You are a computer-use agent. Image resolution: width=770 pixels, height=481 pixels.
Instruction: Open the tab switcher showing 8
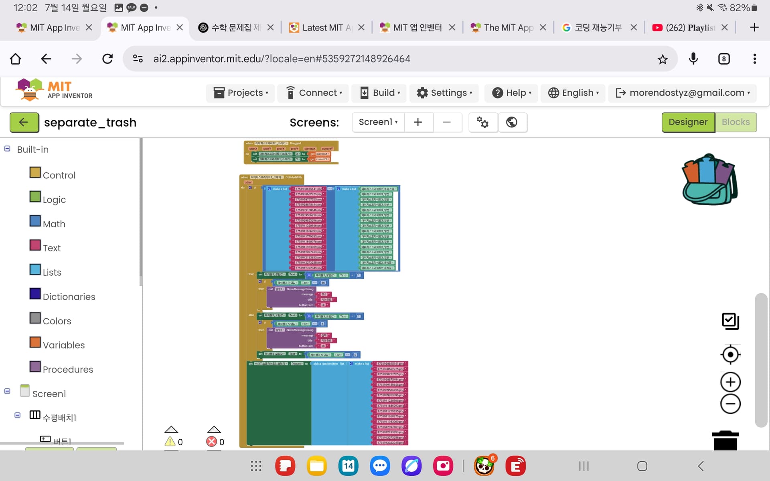(x=724, y=59)
